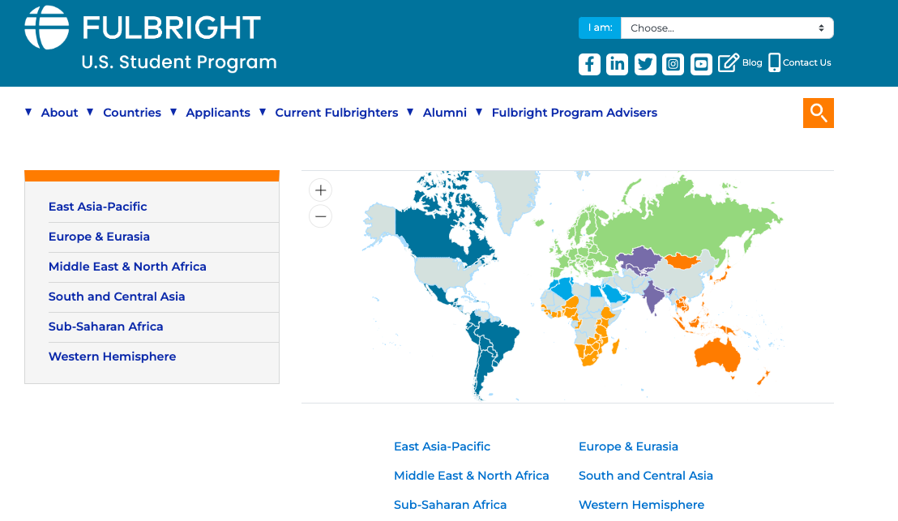Zoom in the map with plus button
The width and height of the screenshot is (898, 521).
[321, 190]
